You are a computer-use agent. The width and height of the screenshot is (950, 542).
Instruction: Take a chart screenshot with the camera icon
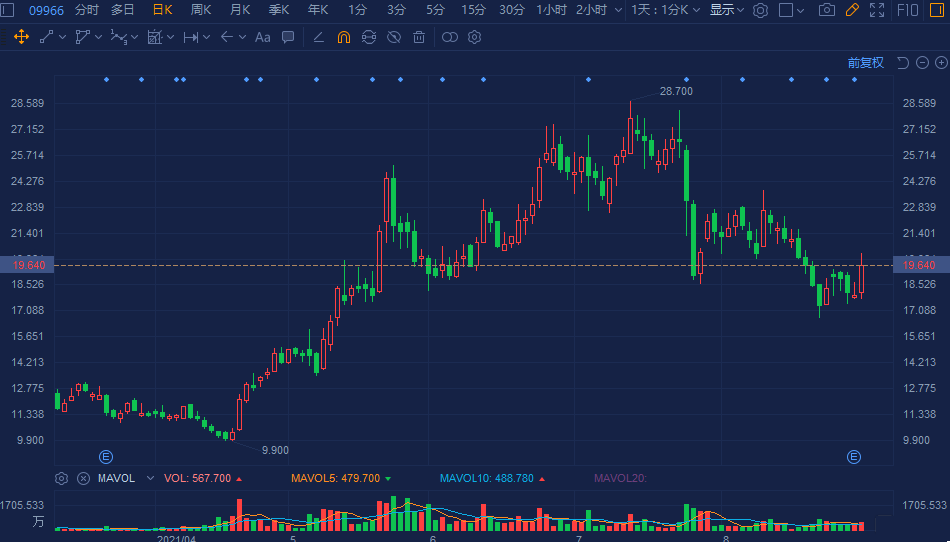click(x=826, y=10)
